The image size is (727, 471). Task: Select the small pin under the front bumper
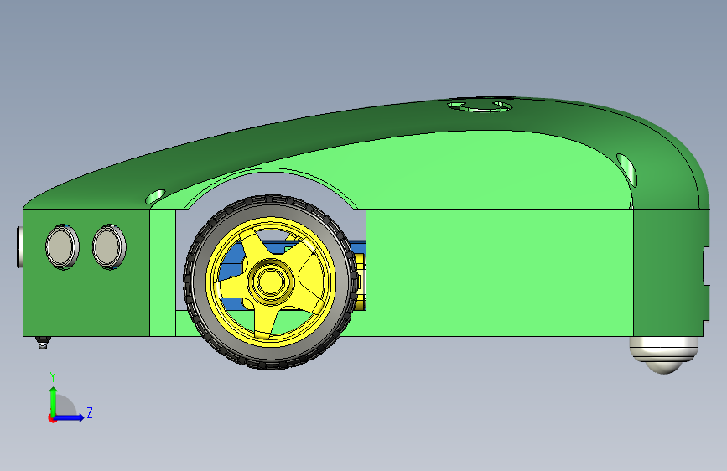[43, 343]
